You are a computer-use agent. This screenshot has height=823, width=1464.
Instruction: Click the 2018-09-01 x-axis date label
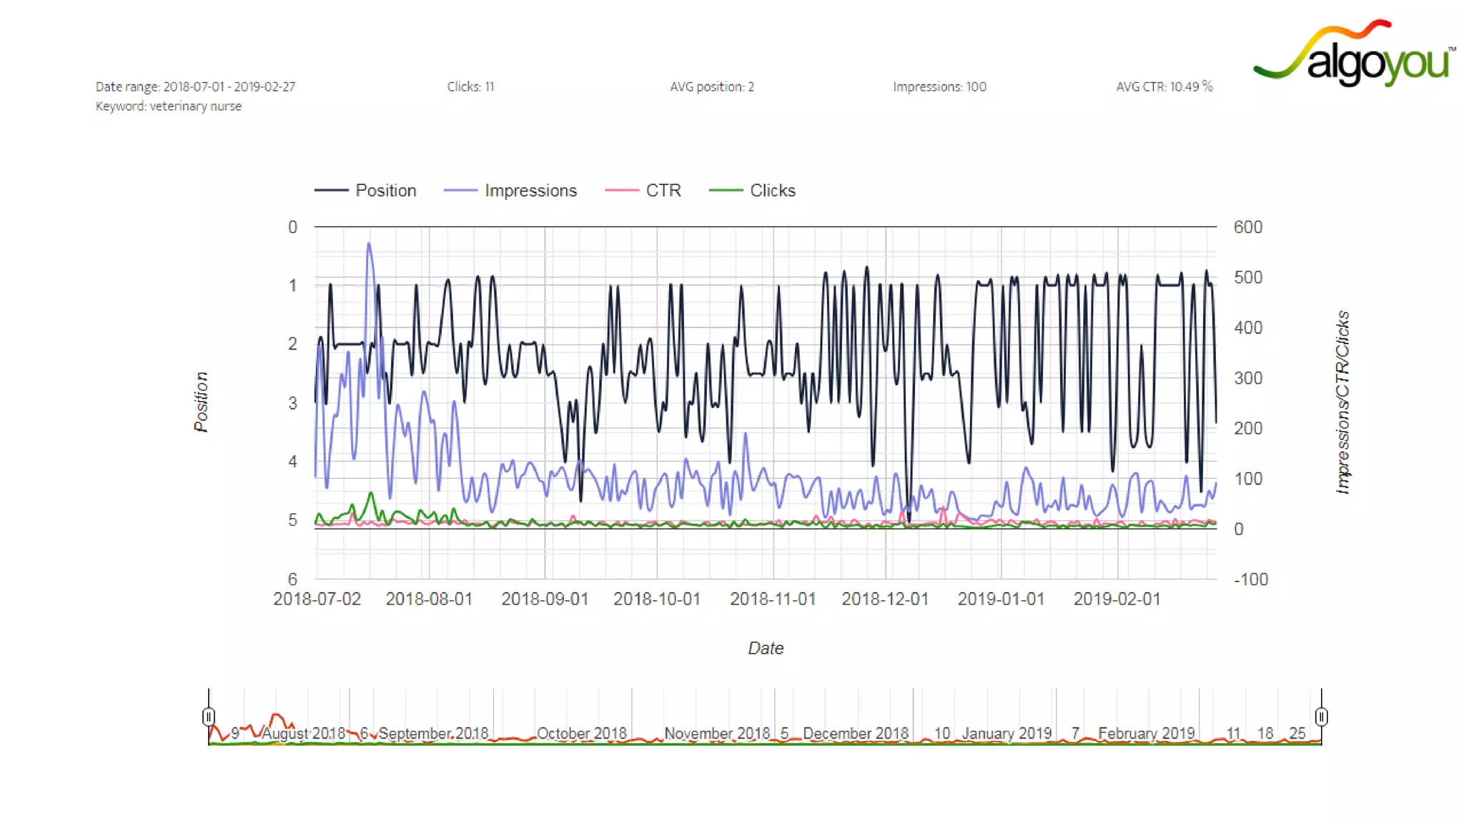pos(545,599)
